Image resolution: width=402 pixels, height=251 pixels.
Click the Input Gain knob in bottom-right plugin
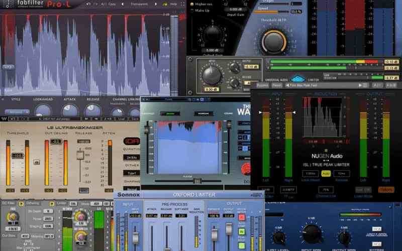pos(312,233)
